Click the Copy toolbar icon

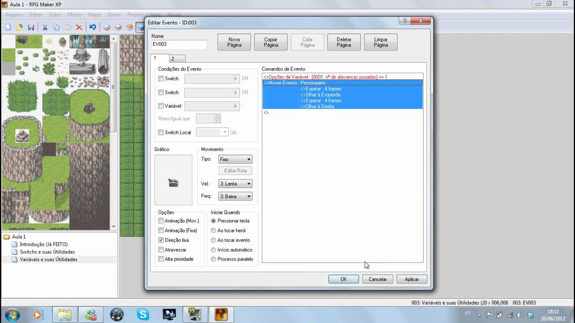[56, 27]
